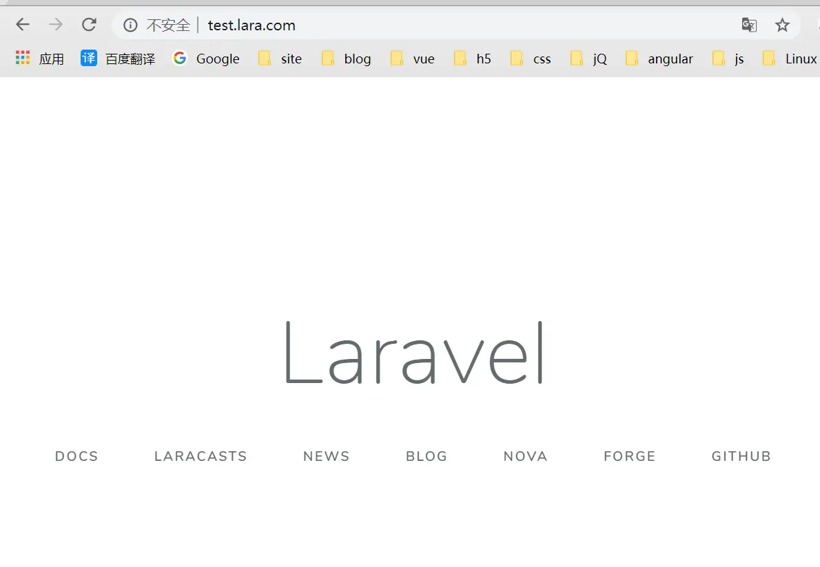Open the GITHUB link

click(x=741, y=456)
